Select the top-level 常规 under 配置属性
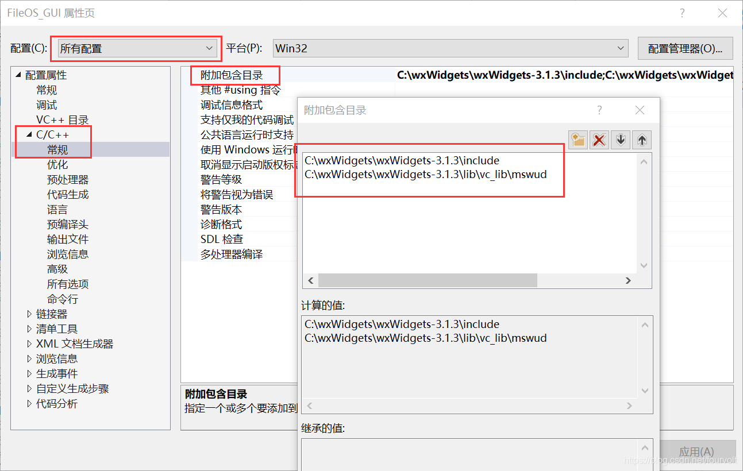 pos(47,90)
